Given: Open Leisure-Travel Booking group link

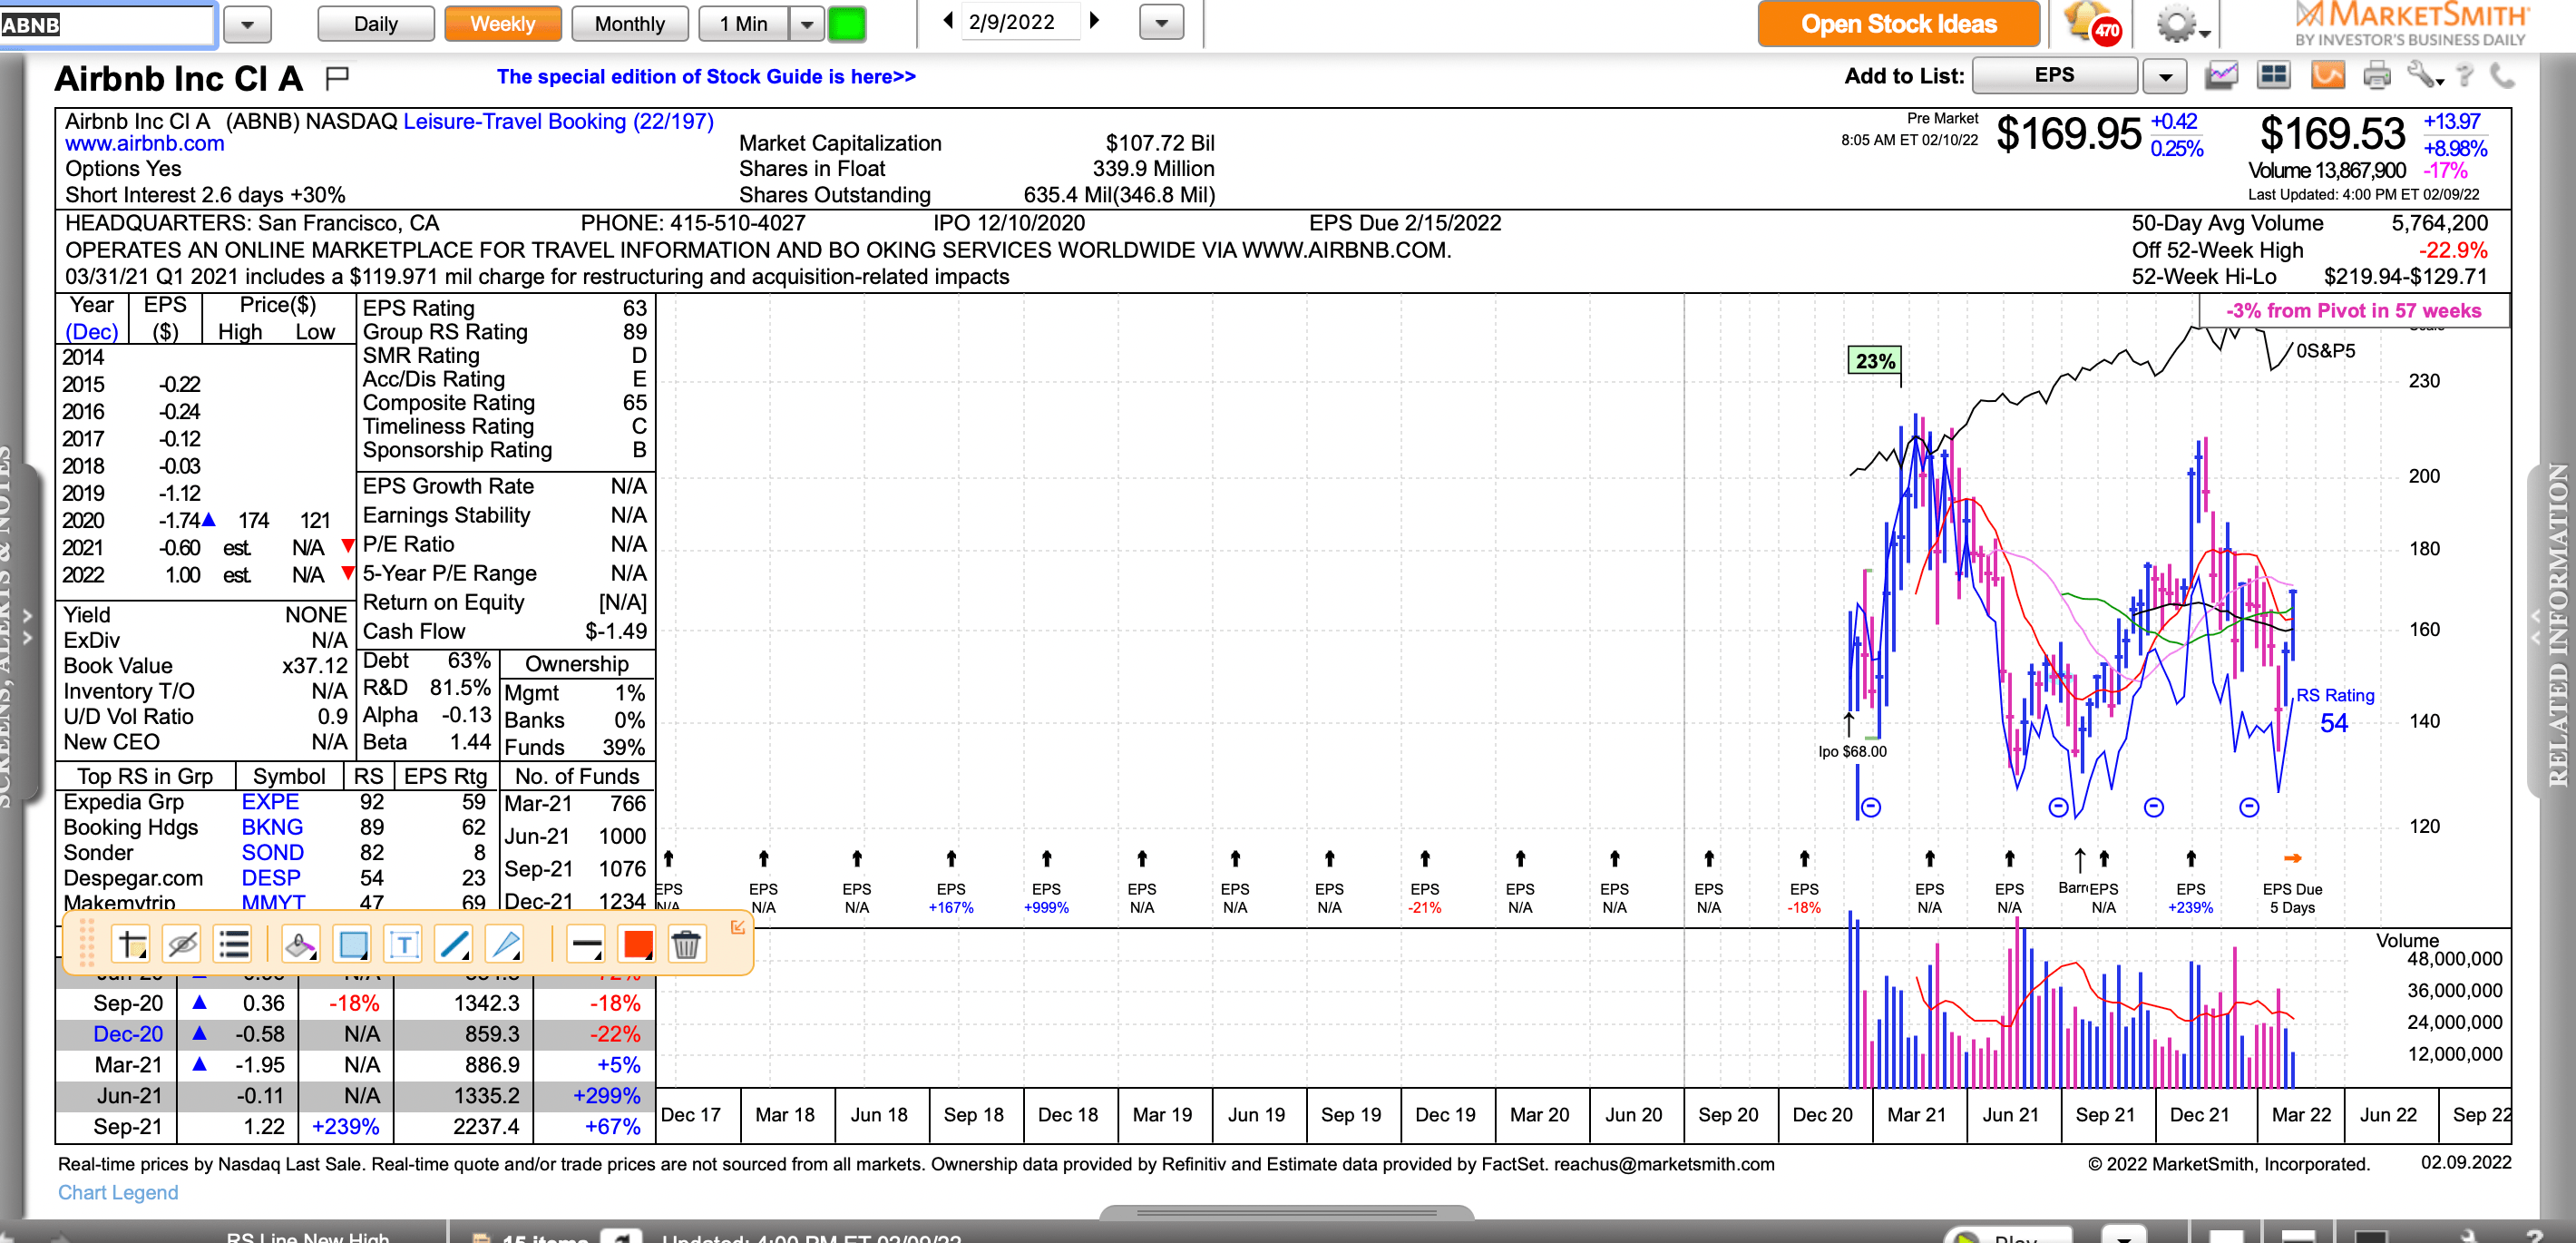Looking at the screenshot, I should [558, 121].
